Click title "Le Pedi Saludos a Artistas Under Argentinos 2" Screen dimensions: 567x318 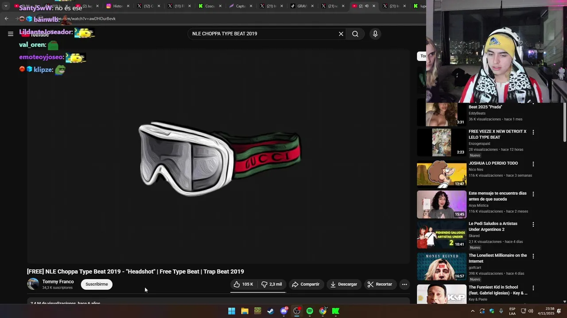493,227
